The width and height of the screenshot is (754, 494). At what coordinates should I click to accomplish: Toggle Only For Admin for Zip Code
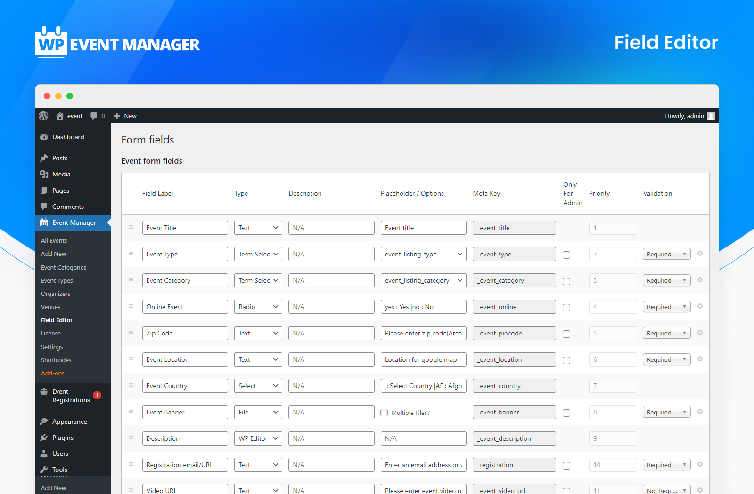pos(566,334)
